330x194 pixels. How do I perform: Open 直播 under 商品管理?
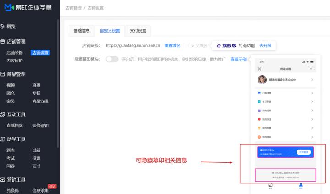tap(36, 85)
